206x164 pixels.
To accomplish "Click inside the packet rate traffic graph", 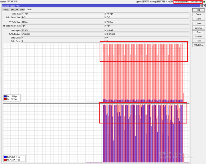I will coord(96,133).
